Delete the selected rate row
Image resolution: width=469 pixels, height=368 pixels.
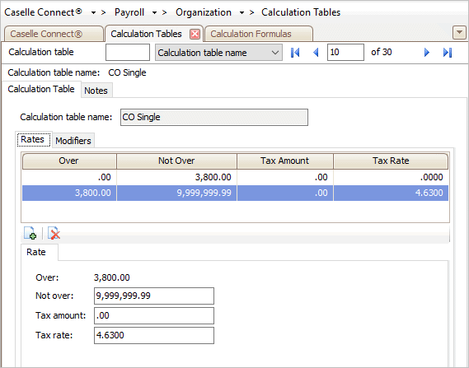[54, 233]
